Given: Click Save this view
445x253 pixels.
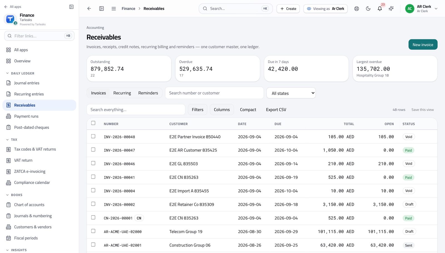Looking at the screenshot, I should (422, 110).
